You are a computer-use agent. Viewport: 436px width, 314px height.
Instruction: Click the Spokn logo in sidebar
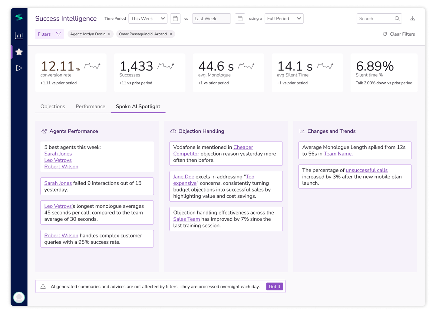[19, 17]
